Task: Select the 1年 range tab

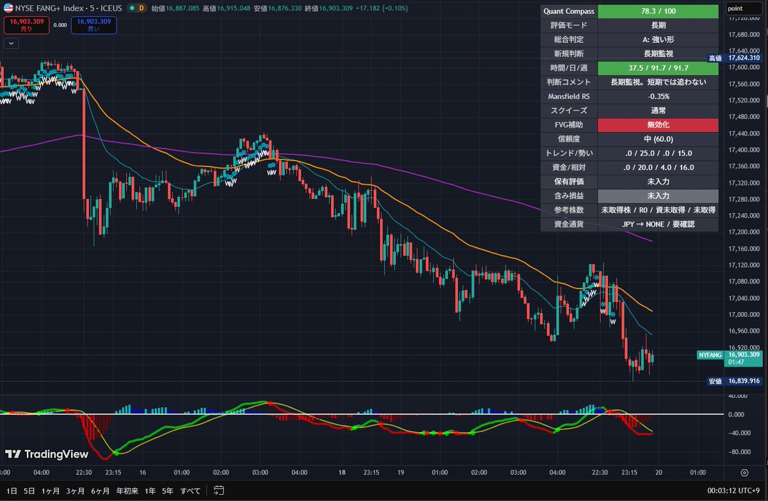Action: coord(150,491)
